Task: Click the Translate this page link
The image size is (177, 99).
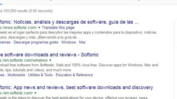Action: 58,28
